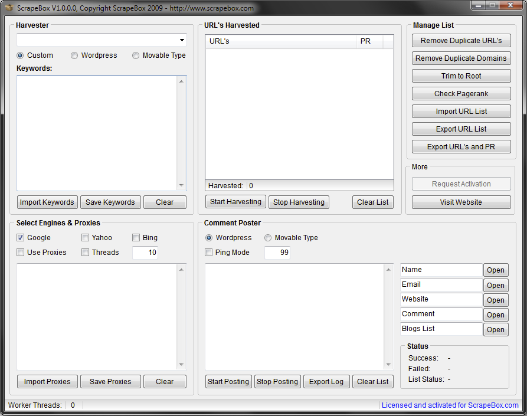527x416 pixels.
Task: Click Keywords box scroll down arrow
Action: (x=182, y=185)
